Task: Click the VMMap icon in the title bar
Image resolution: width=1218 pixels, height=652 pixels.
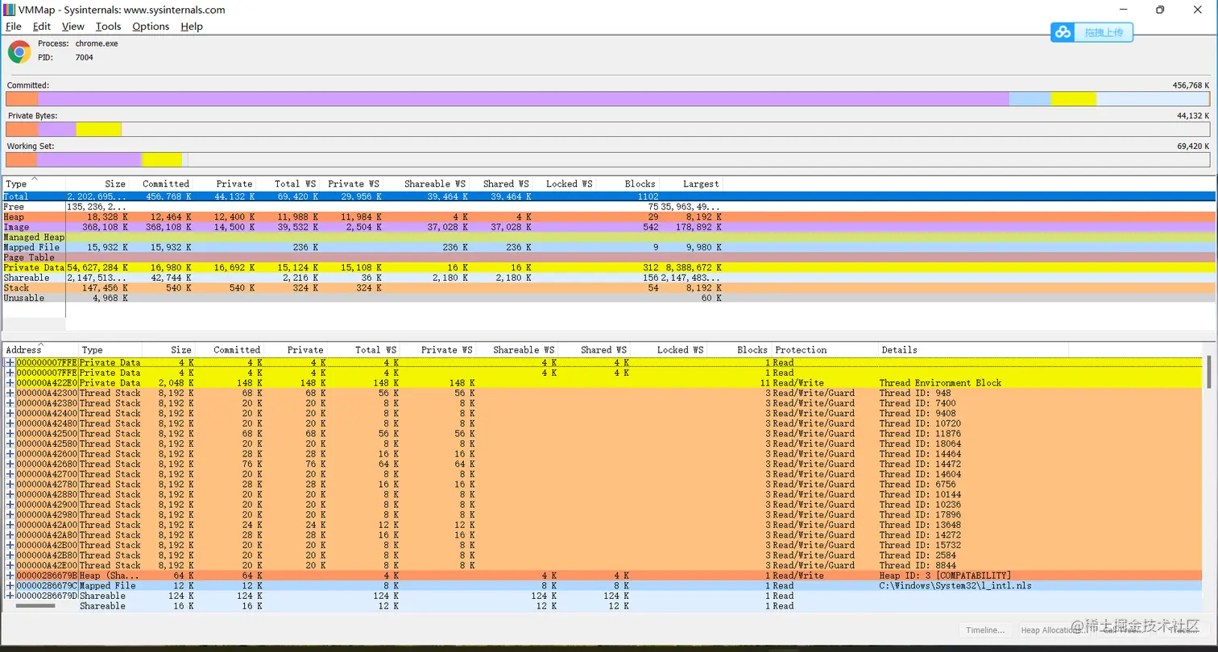Action: [10, 10]
